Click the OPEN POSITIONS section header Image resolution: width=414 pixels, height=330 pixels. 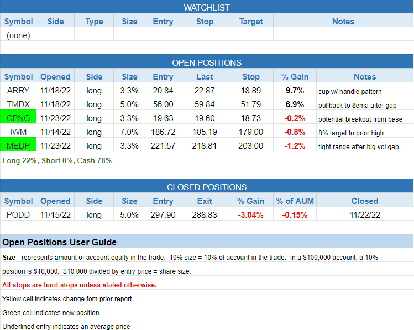pos(207,62)
